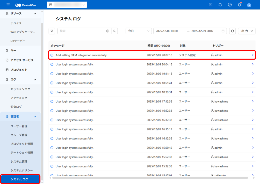Image resolution: width=260 pixels, height=184 pixels.
Task: Click the search magnifier icon
Action: [x=115, y=31]
